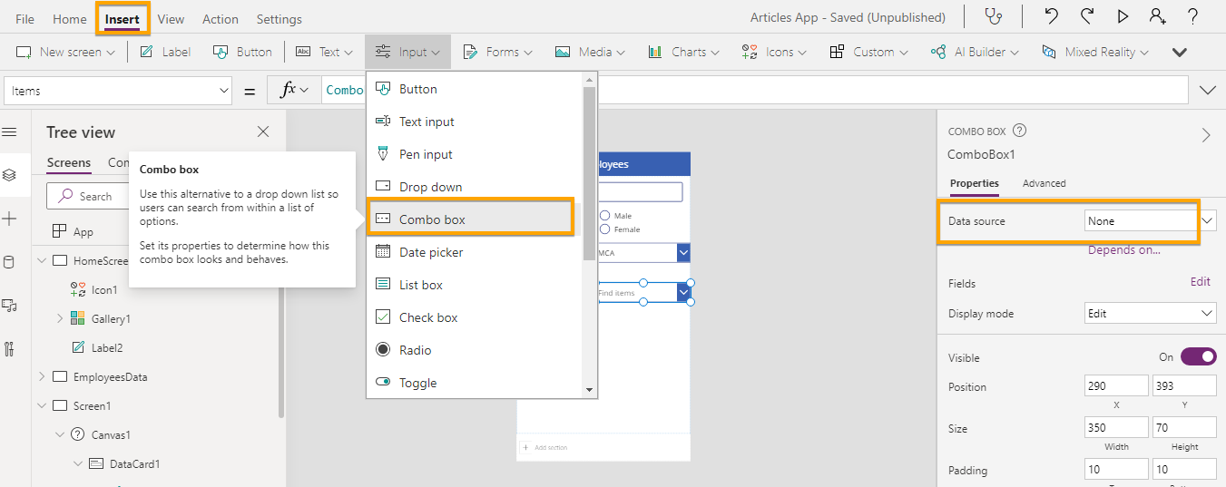Select the Male radio button

604,216
